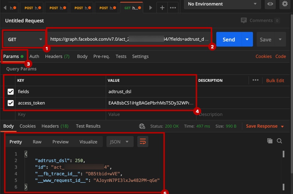This screenshot has width=293, height=194.
Task: Click the empty Value input field
Action: [x=151, y=114]
